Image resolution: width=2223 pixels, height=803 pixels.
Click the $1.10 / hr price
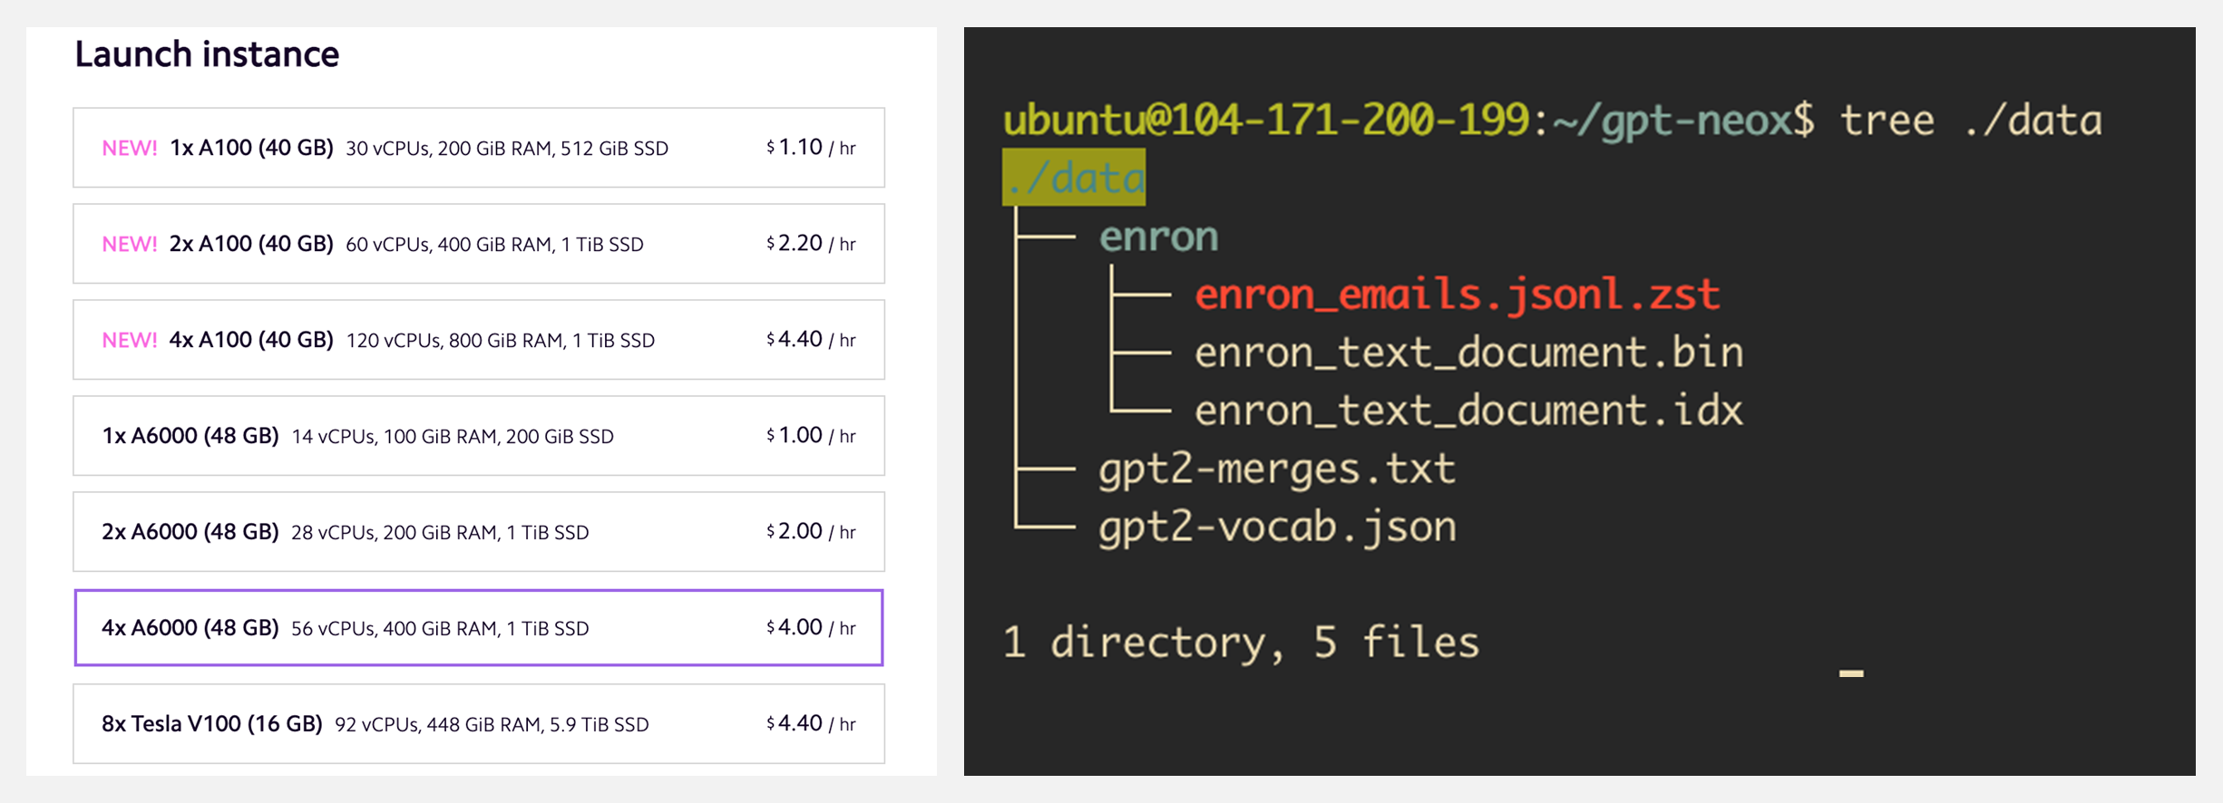click(x=811, y=148)
